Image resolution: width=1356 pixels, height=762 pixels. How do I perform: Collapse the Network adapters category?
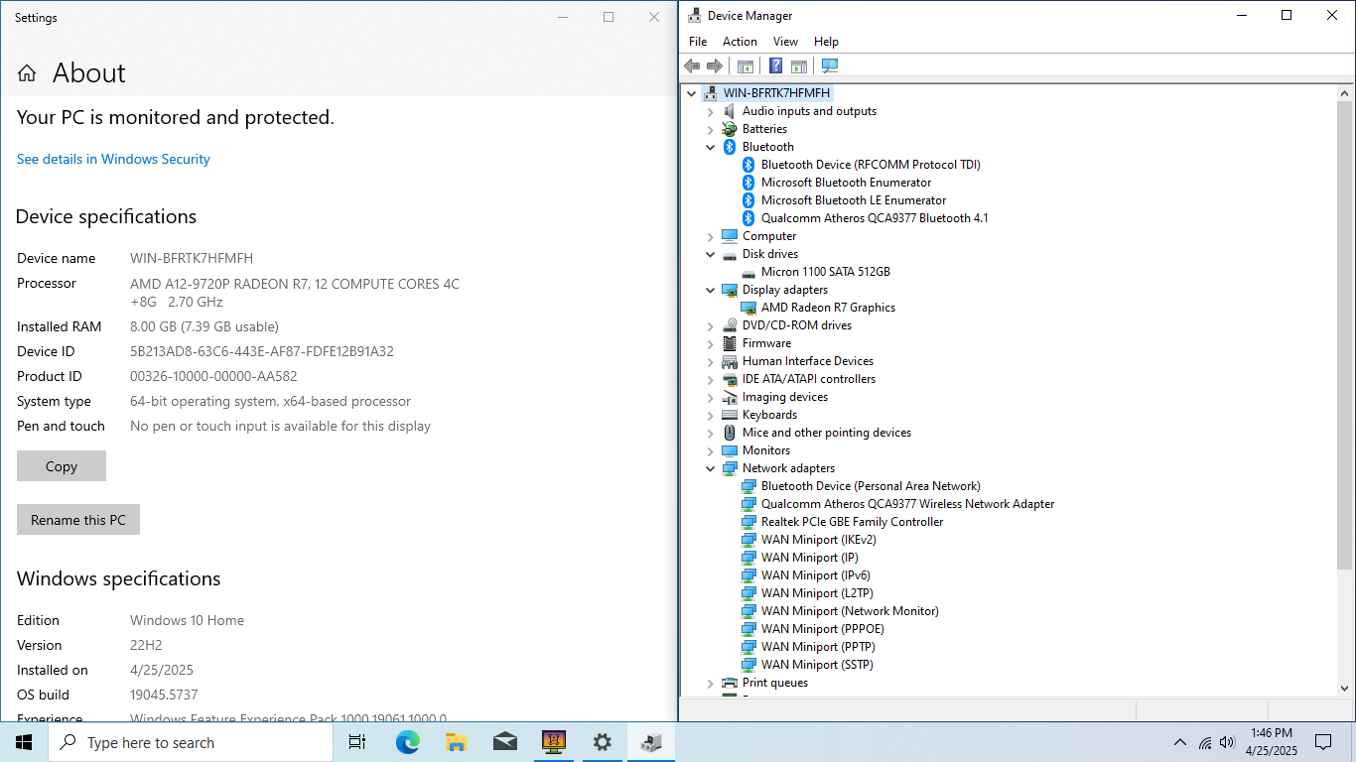710,468
